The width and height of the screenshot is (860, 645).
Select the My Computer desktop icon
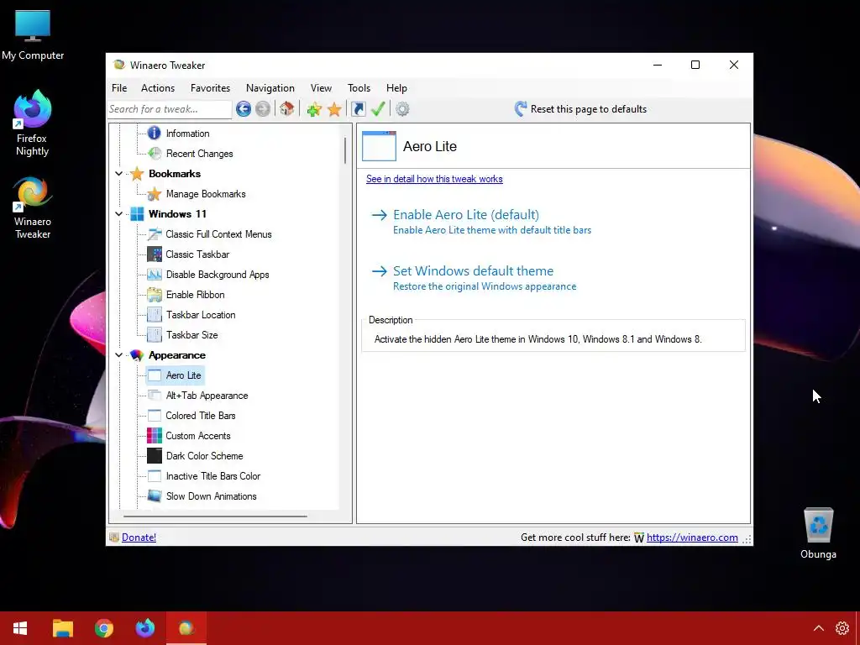pos(33,35)
